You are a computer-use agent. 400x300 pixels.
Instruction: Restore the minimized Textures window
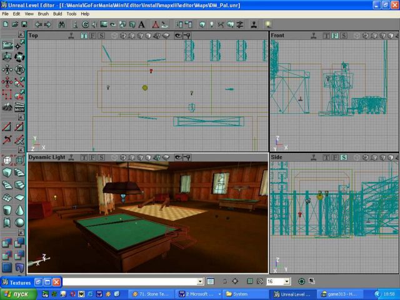(x=38, y=282)
